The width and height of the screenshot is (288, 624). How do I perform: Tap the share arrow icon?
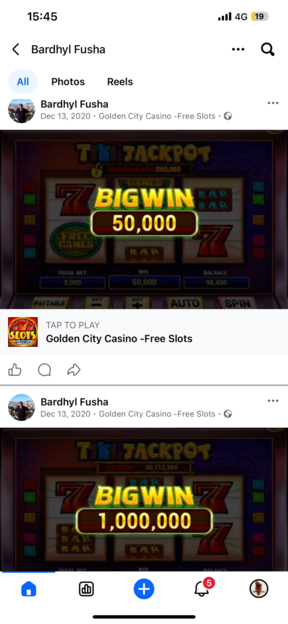74,370
